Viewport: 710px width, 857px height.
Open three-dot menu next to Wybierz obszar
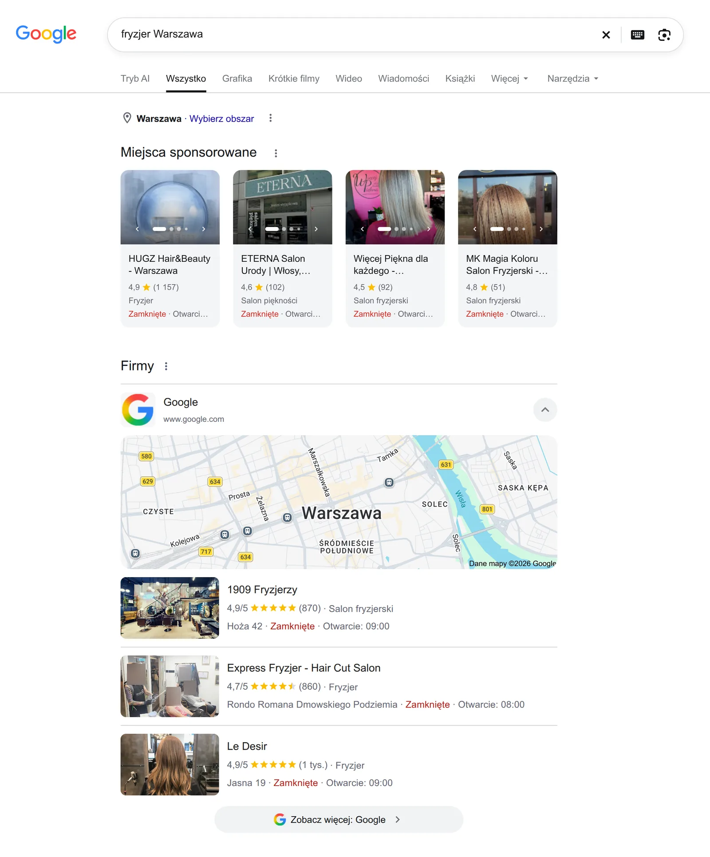click(x=270, y=118)
